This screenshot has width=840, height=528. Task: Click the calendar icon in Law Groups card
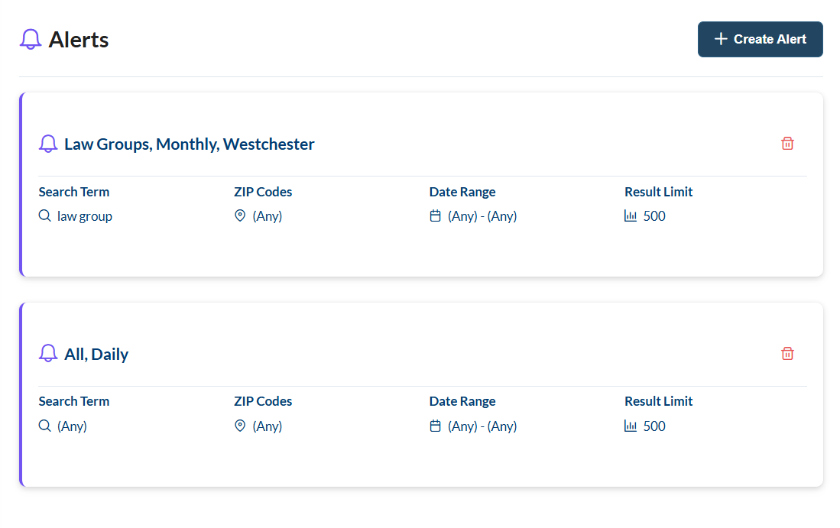(435, 215)
